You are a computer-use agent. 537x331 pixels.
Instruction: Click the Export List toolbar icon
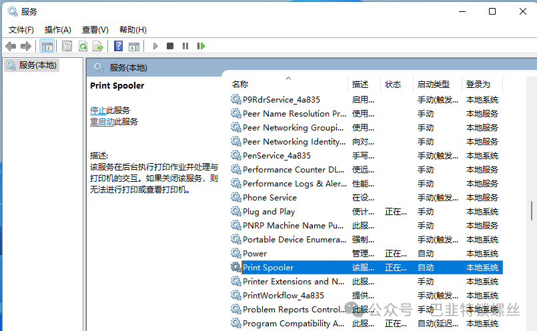click(98, 46)
